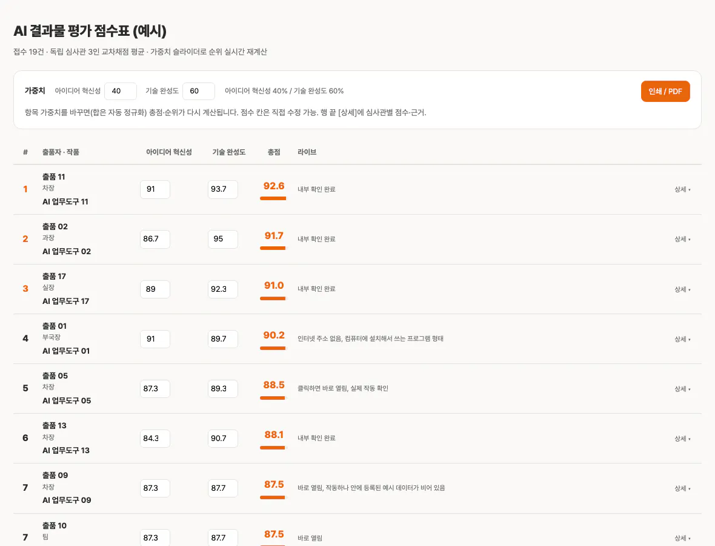Viewport: 715px width, 546px height.
Task: Click total score 91.0
Action: tap(274, 285)
